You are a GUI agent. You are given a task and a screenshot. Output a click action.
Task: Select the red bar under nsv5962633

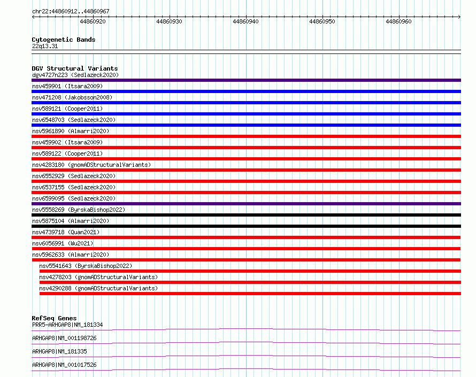click(246, 260)
